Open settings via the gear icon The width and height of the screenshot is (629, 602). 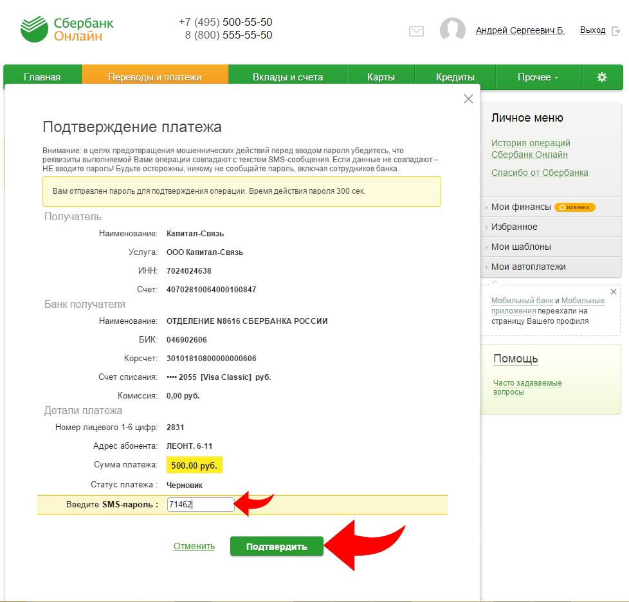[602, 77]
